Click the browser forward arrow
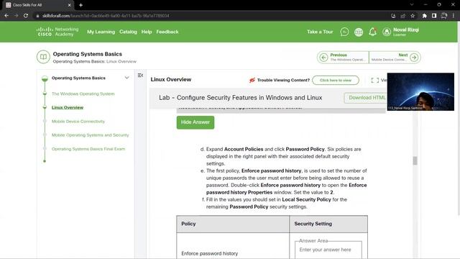The height and width of the screenshot is (259, 460). pyautogui.click(x=16, y=16)
